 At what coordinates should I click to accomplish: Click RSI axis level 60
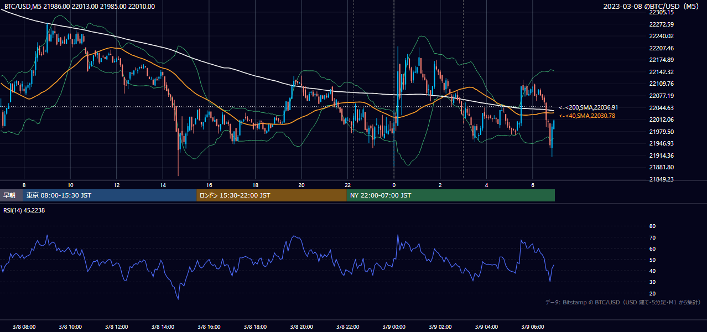click(652, 248)
